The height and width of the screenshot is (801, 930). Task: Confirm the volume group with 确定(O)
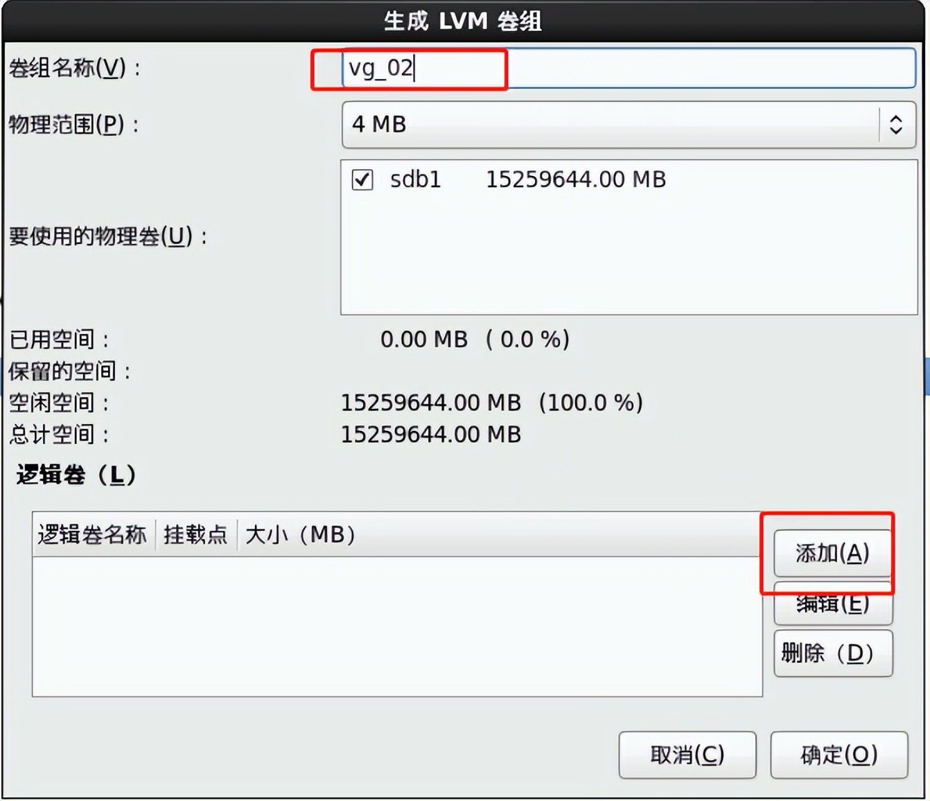(839, 755)
